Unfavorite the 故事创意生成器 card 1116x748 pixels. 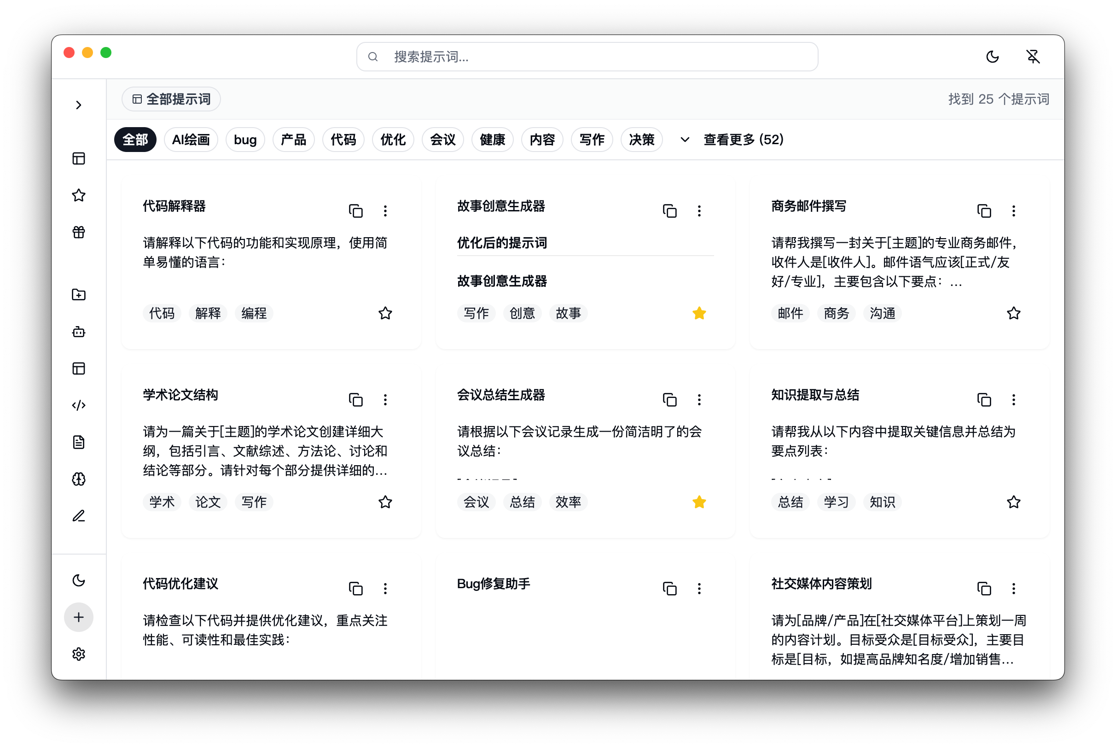tap(699, 313)
